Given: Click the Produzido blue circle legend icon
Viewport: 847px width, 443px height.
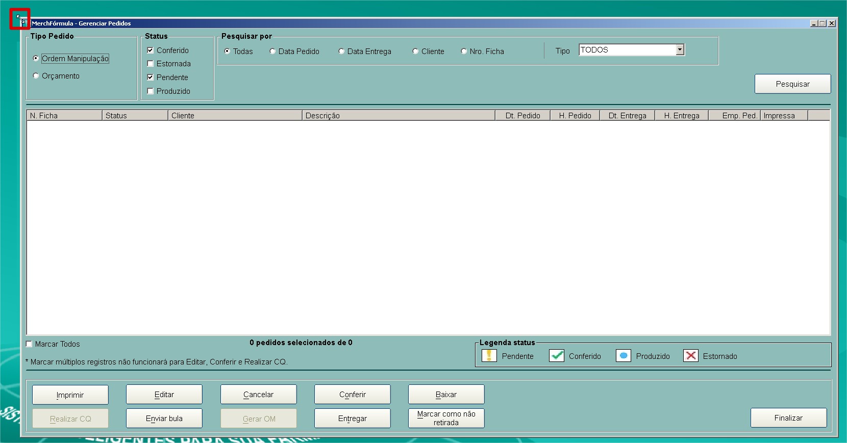Looking at the screenshot, I should click(623, 355).
